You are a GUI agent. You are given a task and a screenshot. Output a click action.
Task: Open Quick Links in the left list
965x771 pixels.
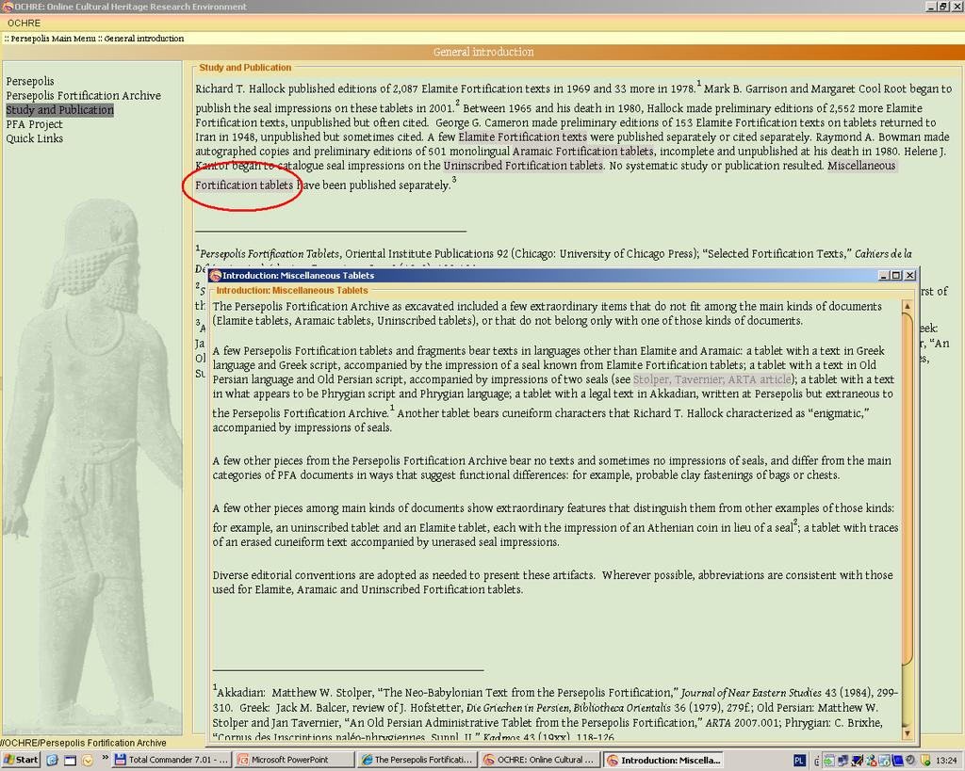click(35, 138)
